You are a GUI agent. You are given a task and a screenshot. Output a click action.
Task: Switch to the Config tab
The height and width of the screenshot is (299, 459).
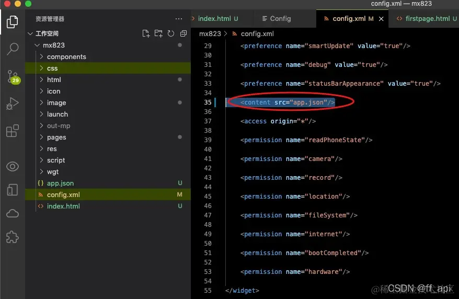[277, 19]
